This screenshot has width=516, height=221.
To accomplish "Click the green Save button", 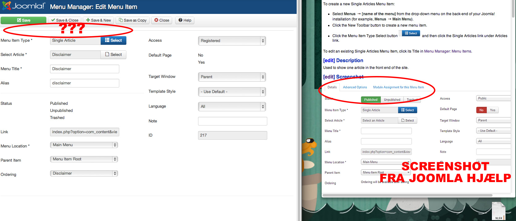I will click(23, 20).
